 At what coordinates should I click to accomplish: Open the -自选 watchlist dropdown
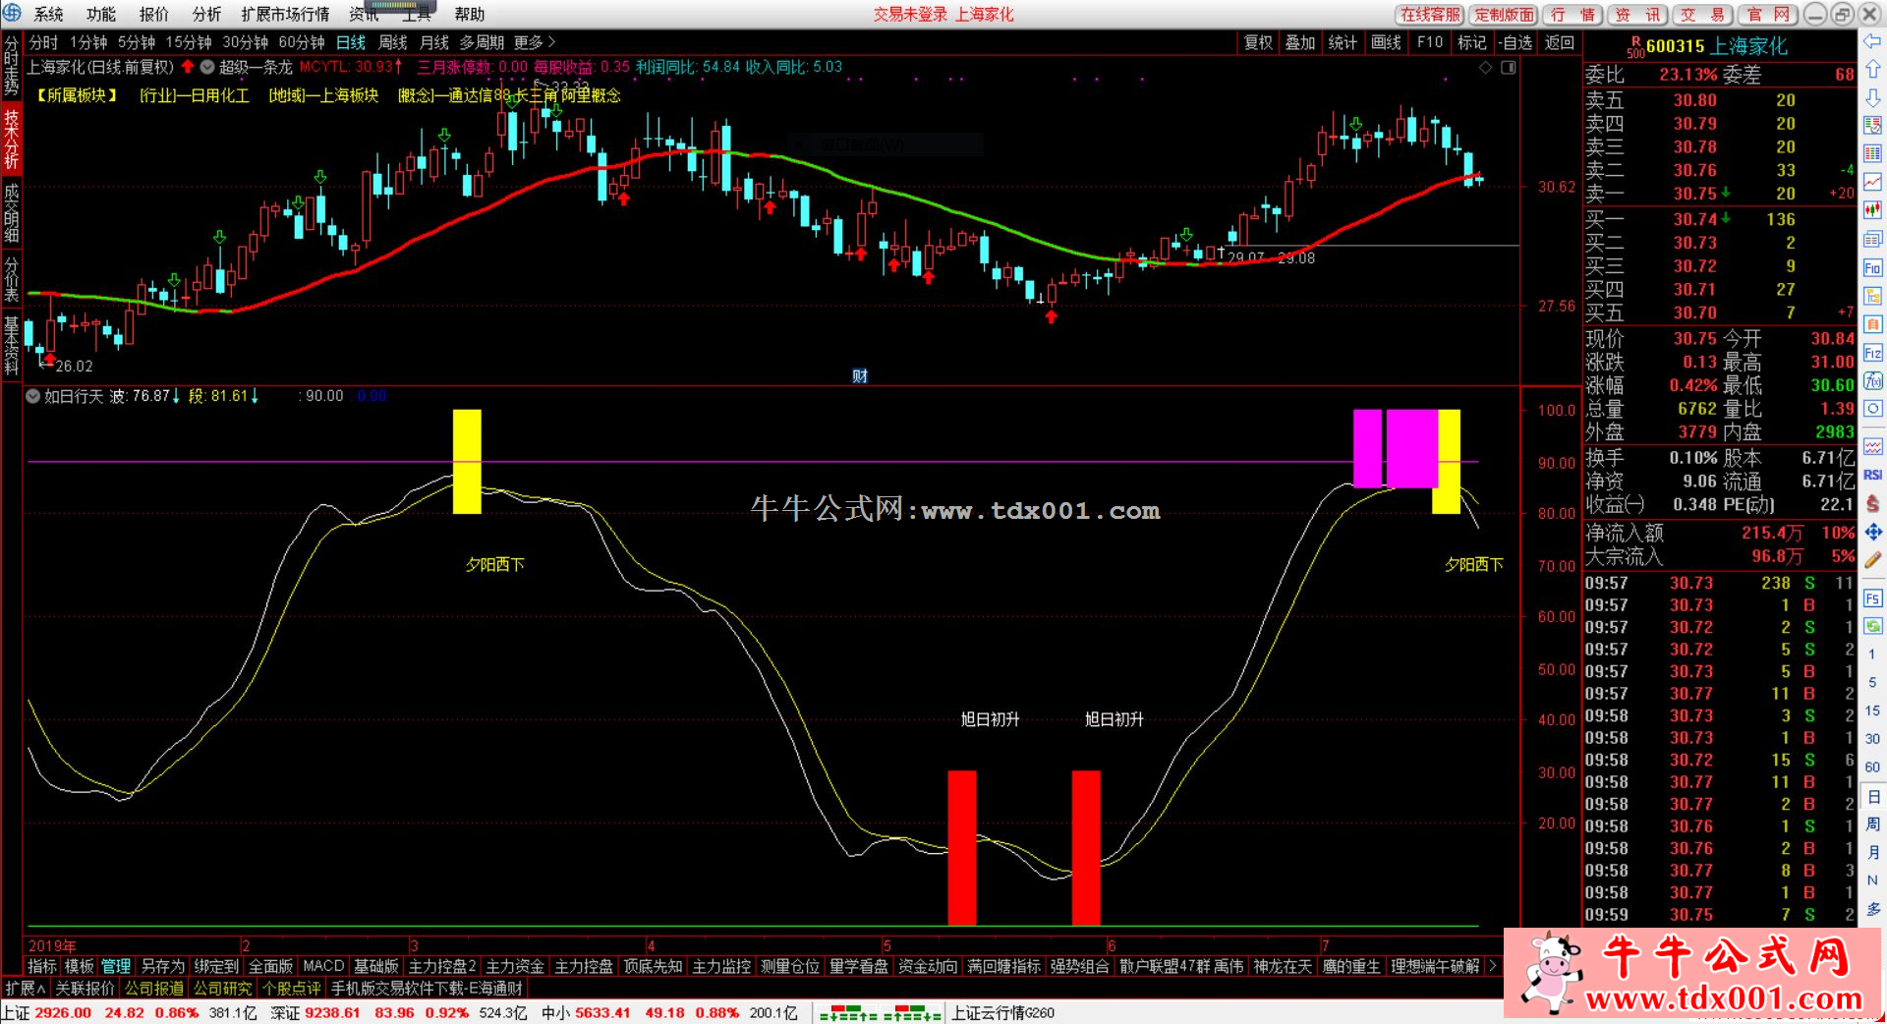1515,42
